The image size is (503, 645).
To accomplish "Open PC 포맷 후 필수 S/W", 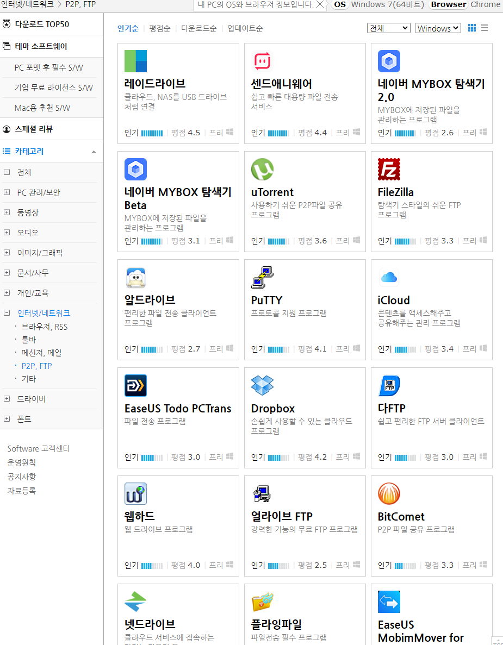I will (x=48, y=67).
